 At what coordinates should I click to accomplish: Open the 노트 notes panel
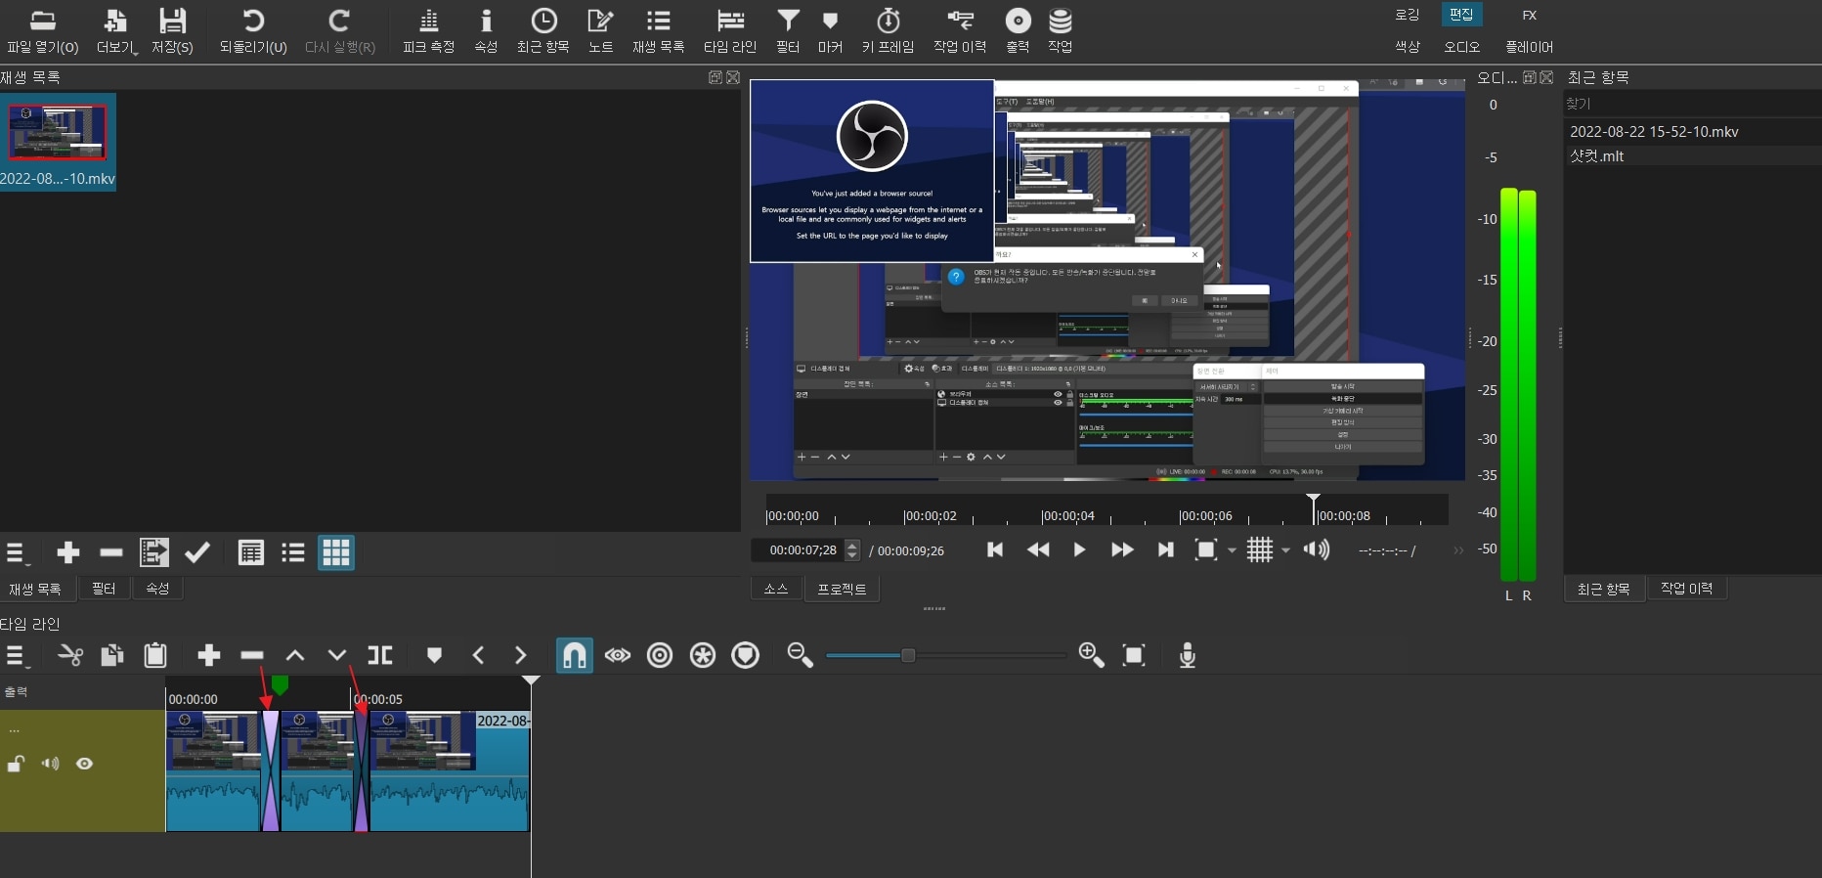point(600,31)
